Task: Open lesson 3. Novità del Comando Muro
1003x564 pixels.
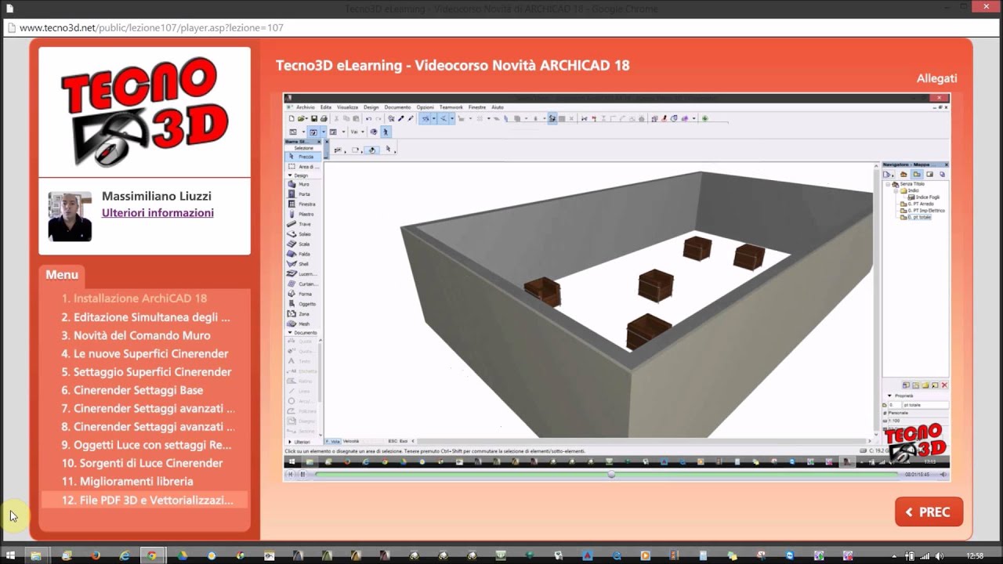Action: pos(136,335)
